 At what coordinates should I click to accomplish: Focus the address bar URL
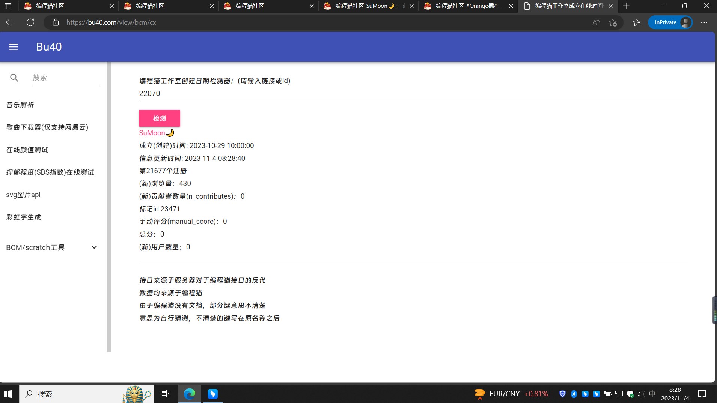[111, 22]
